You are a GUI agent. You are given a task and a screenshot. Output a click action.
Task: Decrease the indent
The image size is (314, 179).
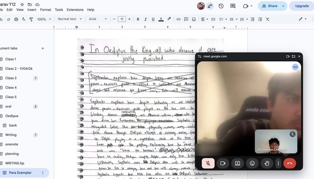252,19
